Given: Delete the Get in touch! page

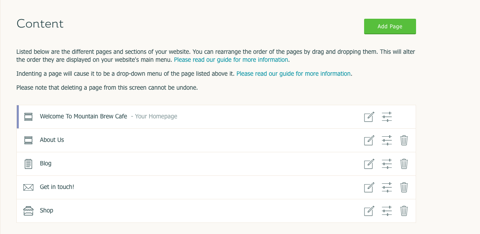Looking at the screenshot, I should (x=404, y=187).
